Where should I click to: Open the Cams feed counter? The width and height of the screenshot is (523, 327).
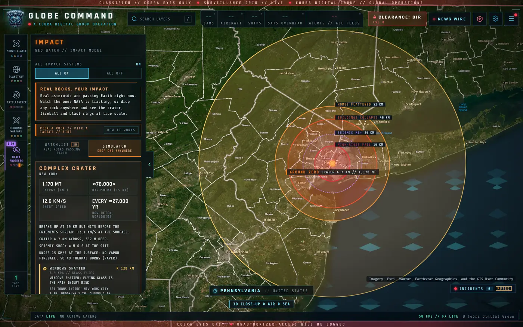tap(209, 19)
